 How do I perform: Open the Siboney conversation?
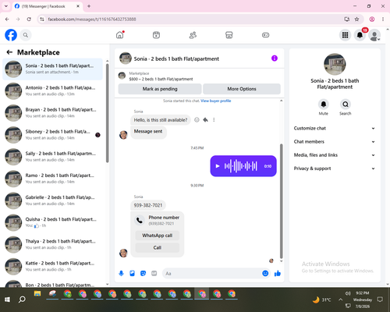click(53, 135)
